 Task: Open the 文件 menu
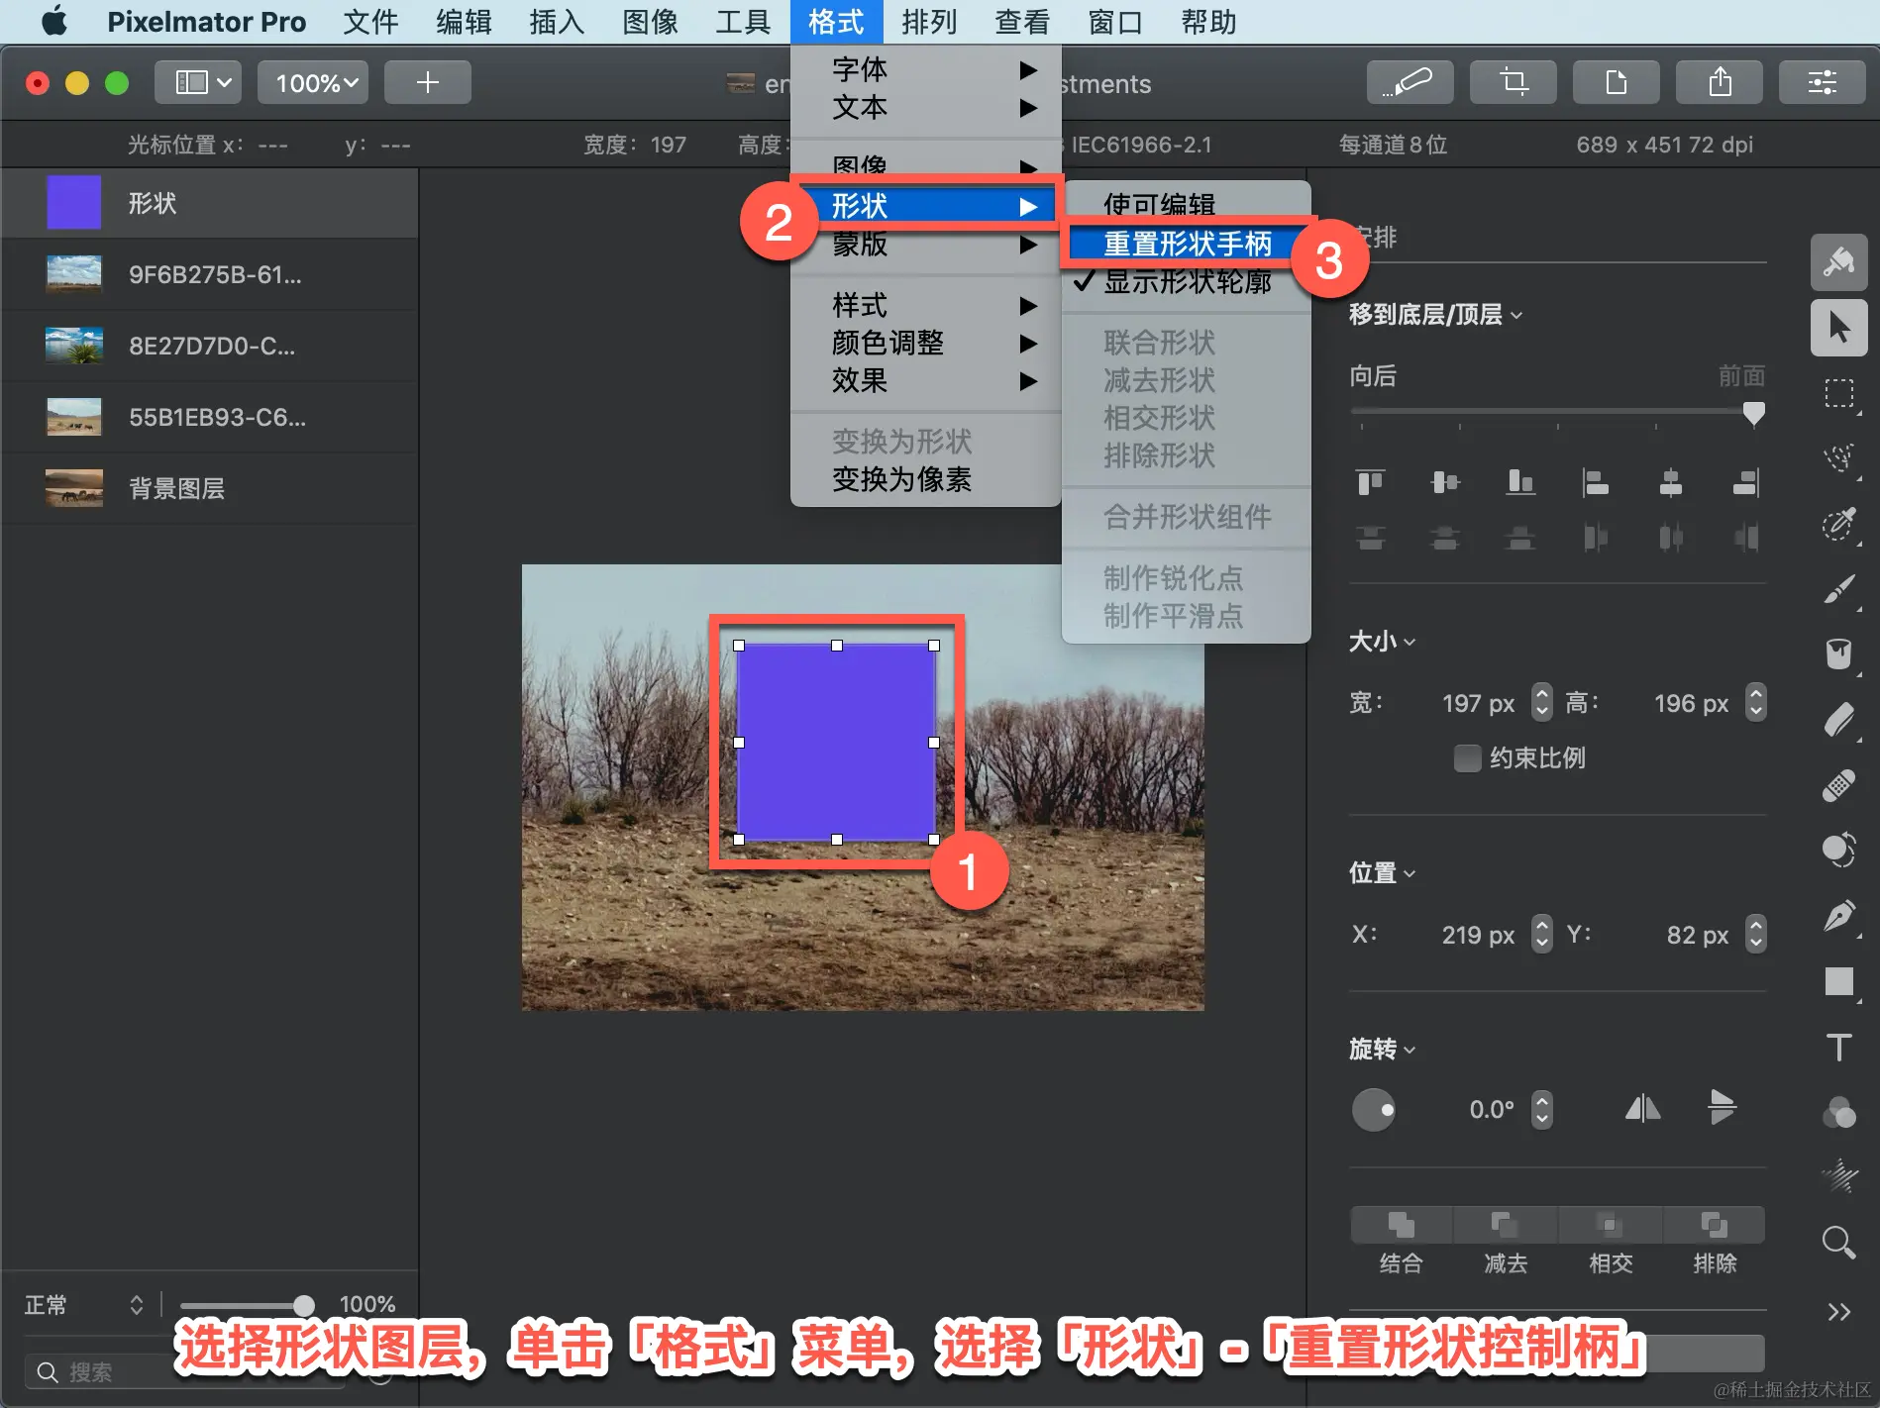370,22
